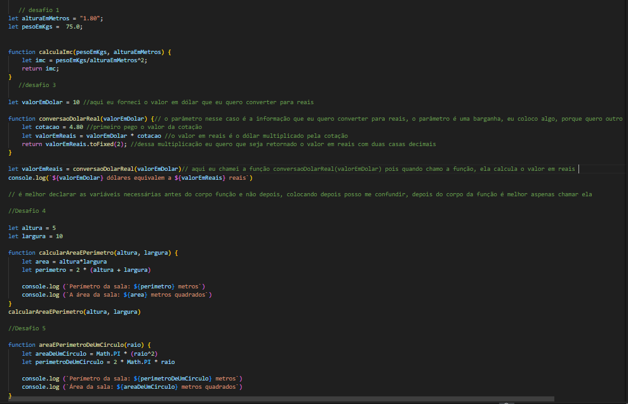
Task: Click the comment starting '// o parâmetro nesse caso'
Action: 389,119
